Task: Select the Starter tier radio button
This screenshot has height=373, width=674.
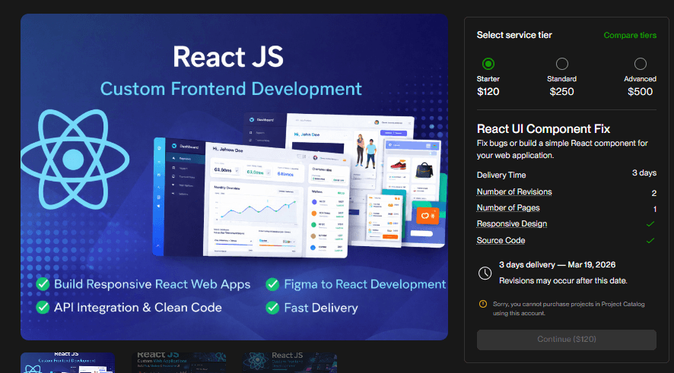Action: click(488, 64)
